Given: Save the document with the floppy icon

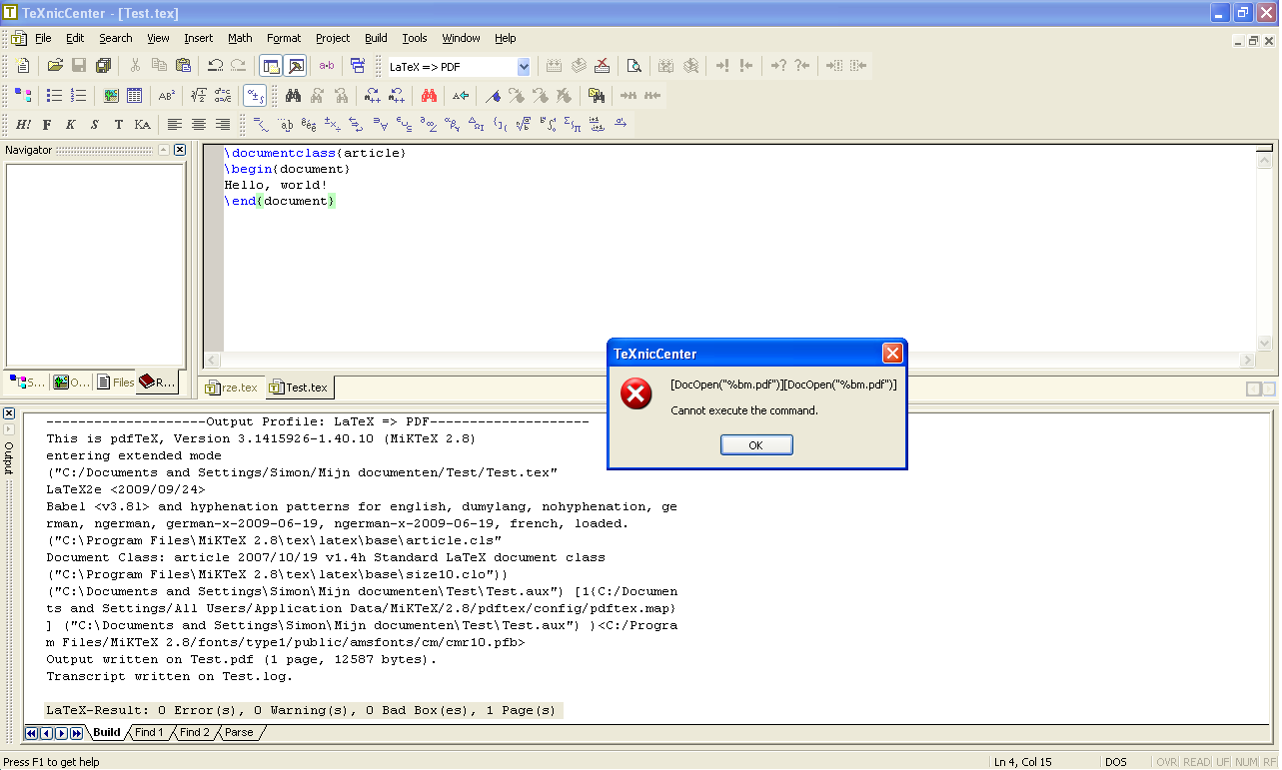Looking at the screenshot, I should [x=79, y=66].
